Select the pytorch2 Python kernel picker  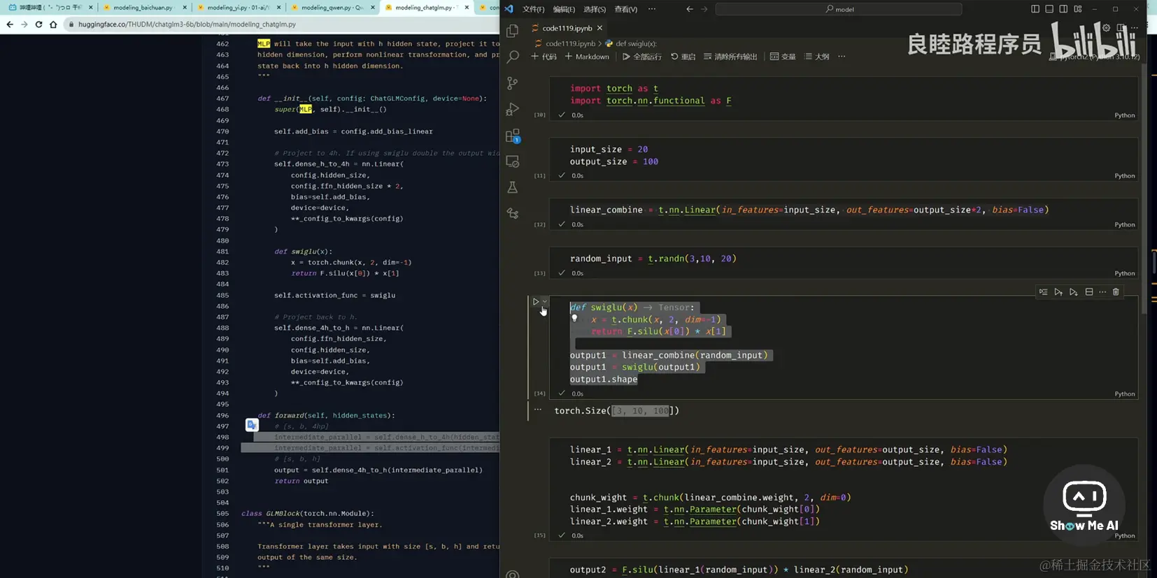coord(1095,57)
